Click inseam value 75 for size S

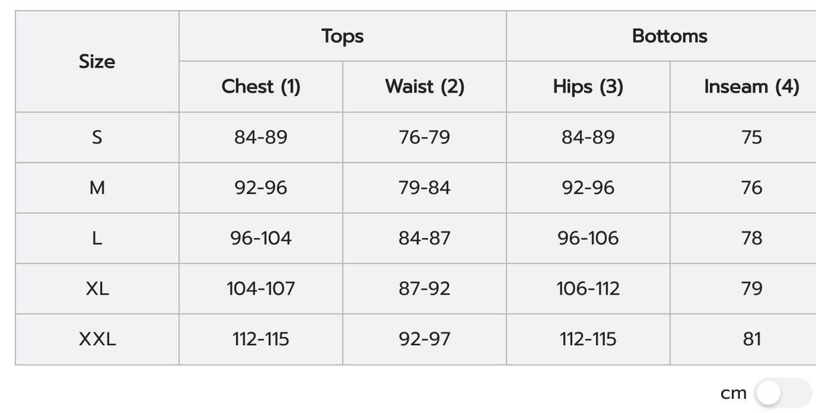[751, 137]
